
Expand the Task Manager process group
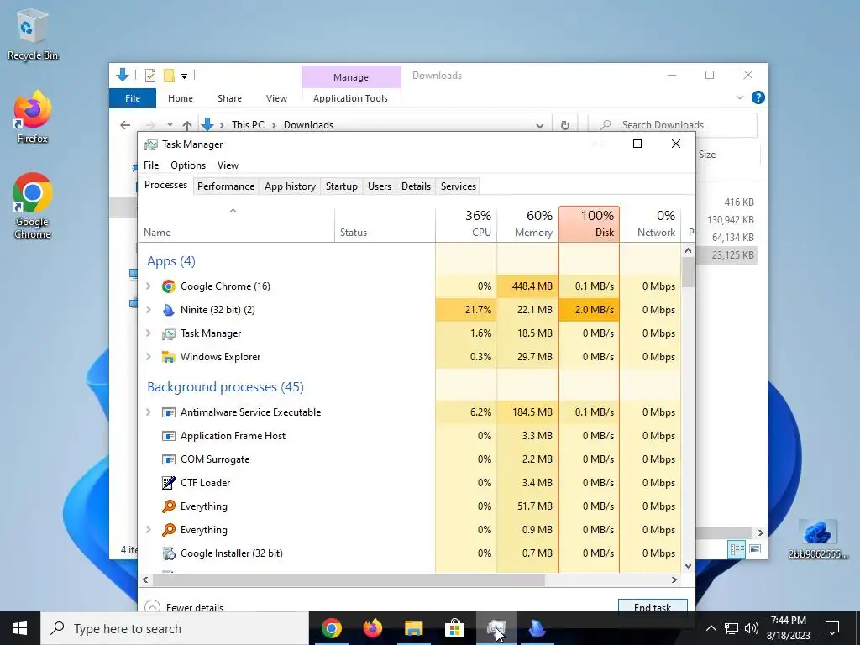click(148, 333)
